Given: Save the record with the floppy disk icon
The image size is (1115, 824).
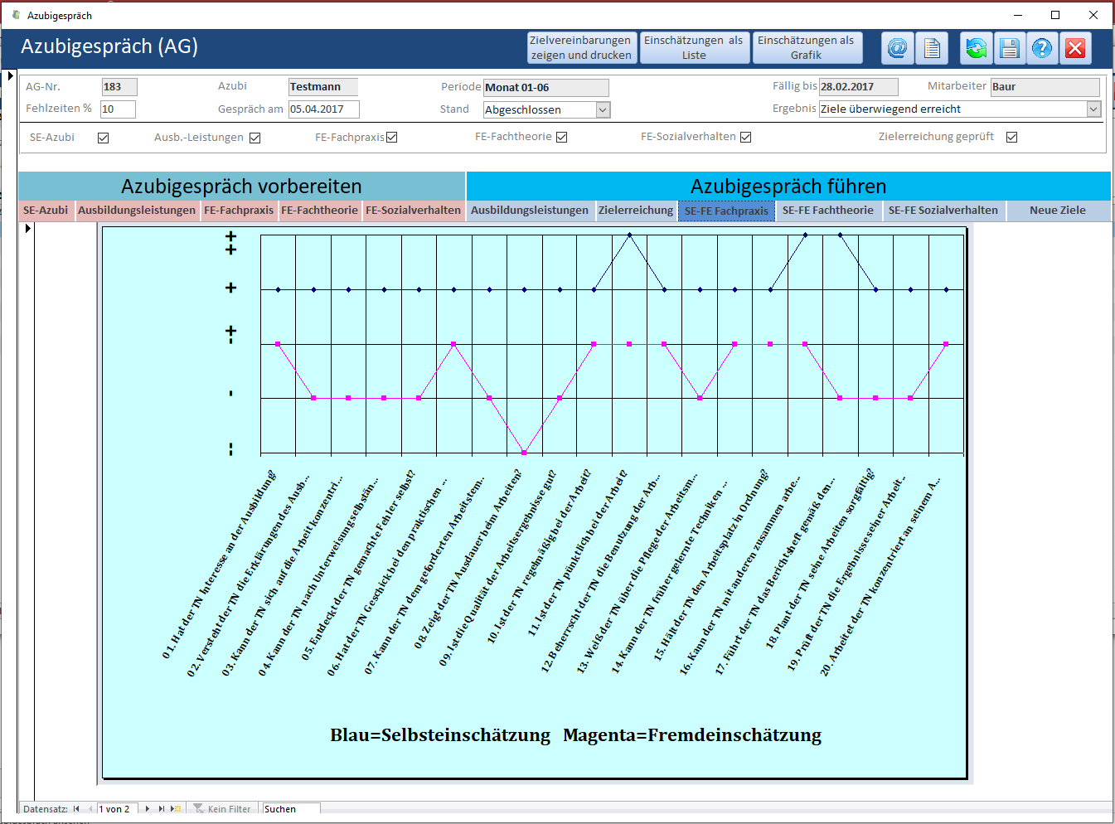Looking at the screenshot, I should coord(1009,48).
